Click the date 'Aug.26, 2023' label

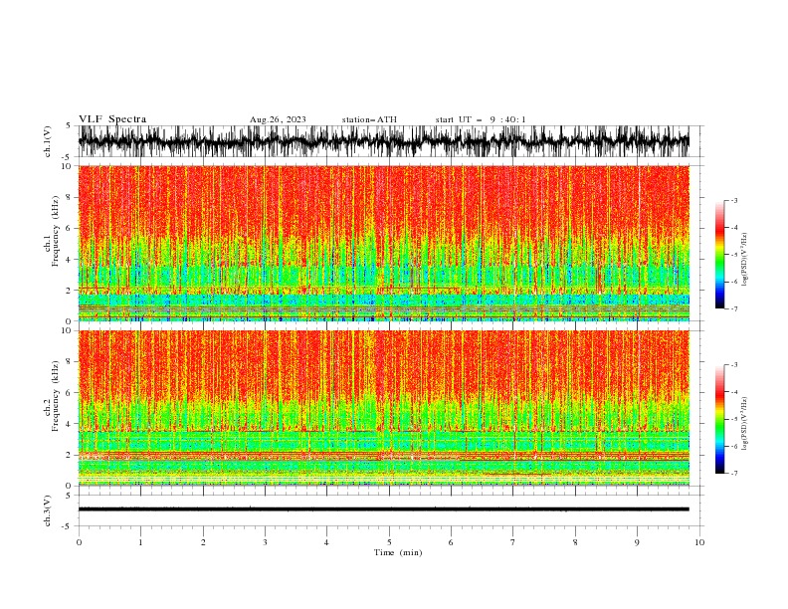coord(278,119)
